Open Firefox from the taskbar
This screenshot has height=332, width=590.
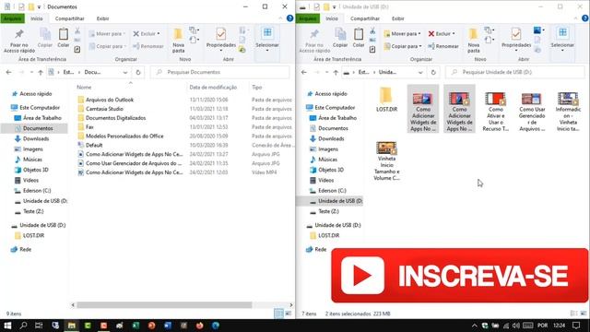[x=199, y=326]
